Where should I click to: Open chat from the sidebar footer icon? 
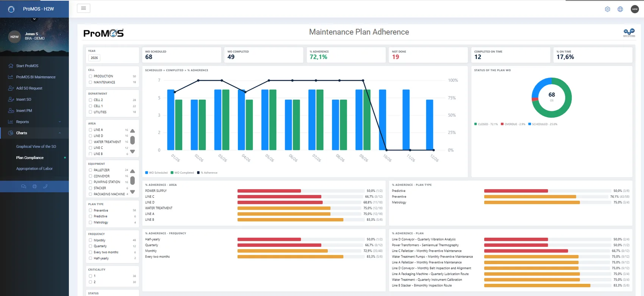23,186
